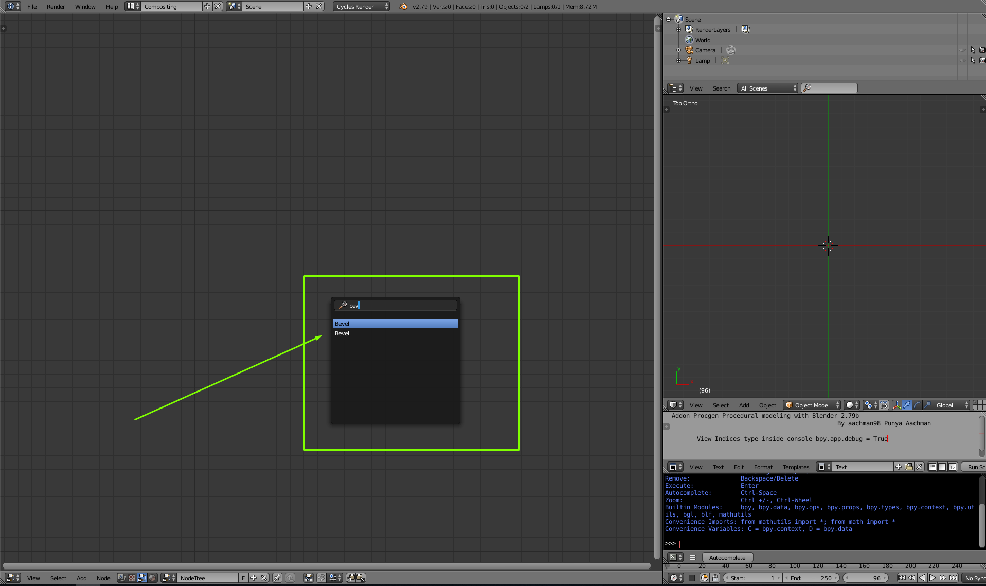Add a new scene with plus icon
Screen dimensions: 986x586
(x=308, y=7)
